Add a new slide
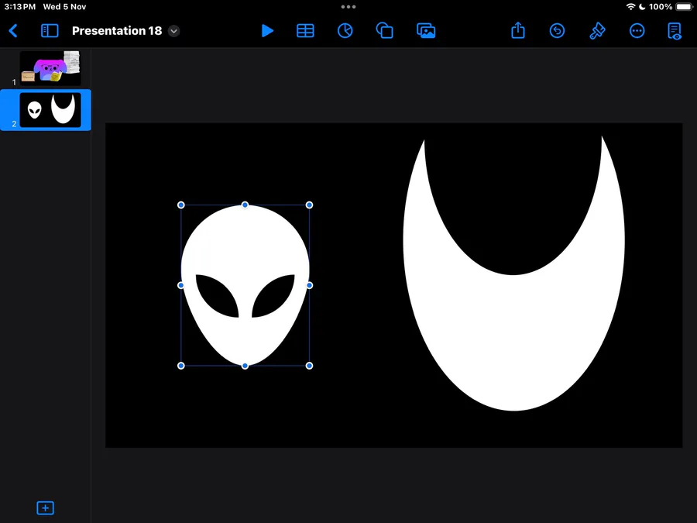Image resolution: width=697 pixels, height=523 pixels. pos(45,508)
